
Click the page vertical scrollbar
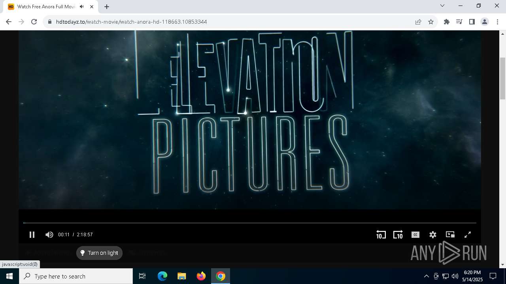coord(502,78)
